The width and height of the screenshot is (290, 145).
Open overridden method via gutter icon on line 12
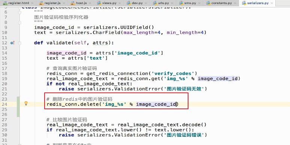(12, 43)
